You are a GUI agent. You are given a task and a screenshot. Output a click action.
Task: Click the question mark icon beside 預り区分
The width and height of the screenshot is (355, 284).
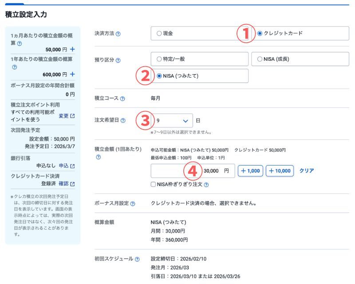coord(118,60)
